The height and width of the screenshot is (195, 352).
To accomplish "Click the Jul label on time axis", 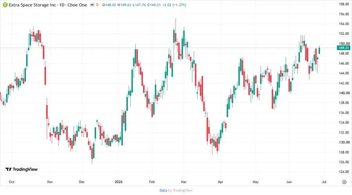I will tap(324, 182).
